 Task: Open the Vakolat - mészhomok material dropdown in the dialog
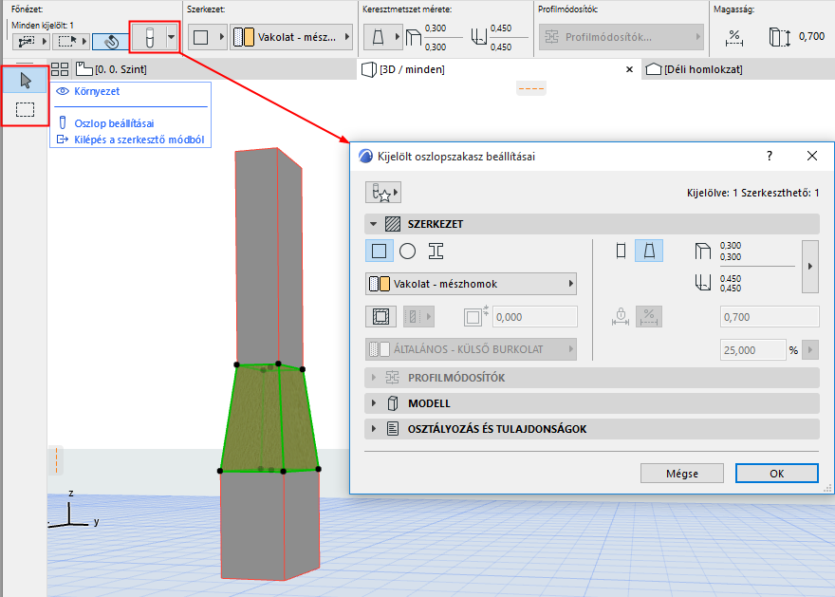click(x=471, y=284)
